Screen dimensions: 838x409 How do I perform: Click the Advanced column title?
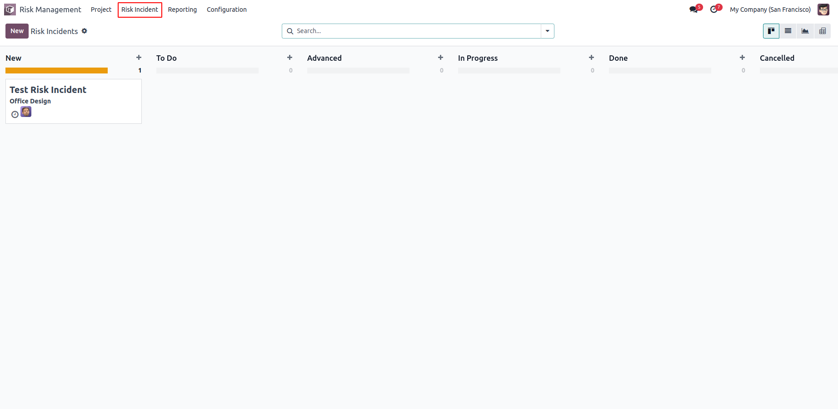324,58
